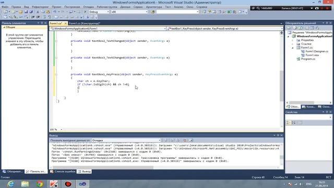Select Form1.Designer.cs in Solution Explorer

[x=317, y=51]
